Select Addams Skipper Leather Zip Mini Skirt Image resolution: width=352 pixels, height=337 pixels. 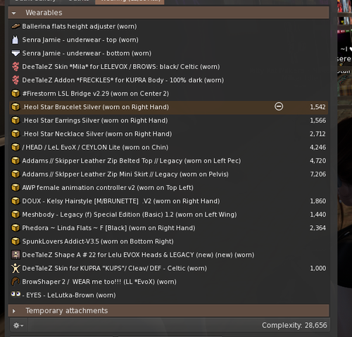[168, 174]
